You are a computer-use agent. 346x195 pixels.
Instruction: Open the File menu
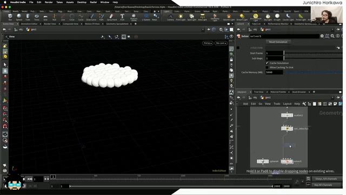[x=31, y=2]
